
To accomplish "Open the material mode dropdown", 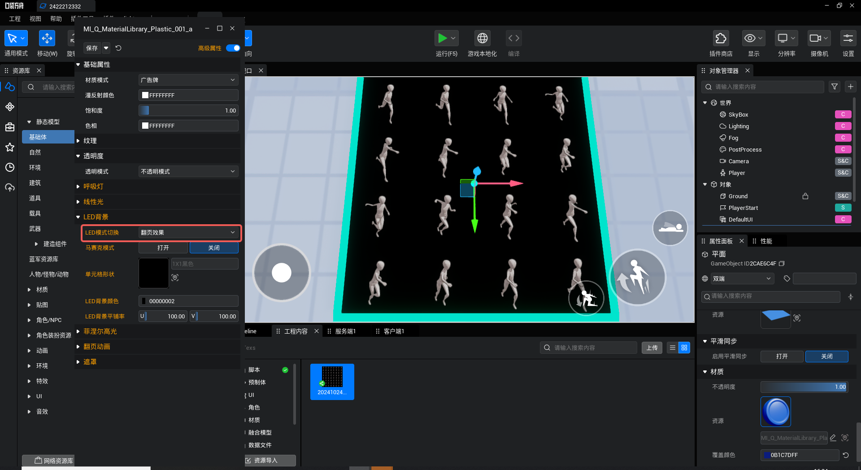I will tap(188, 80).
